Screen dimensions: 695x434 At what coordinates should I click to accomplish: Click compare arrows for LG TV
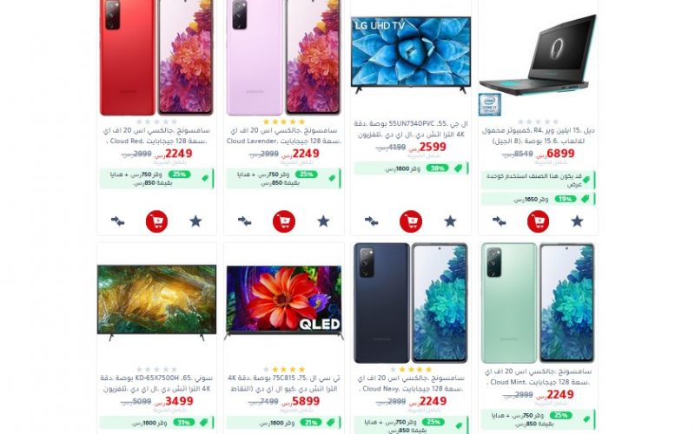pyautogui.click(x=372, y=221)
